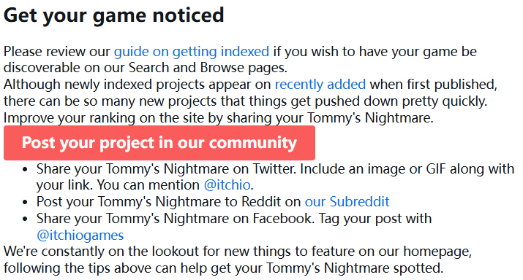
Task: Click the Get your game noticed heading
Action: tap(113, 15)
